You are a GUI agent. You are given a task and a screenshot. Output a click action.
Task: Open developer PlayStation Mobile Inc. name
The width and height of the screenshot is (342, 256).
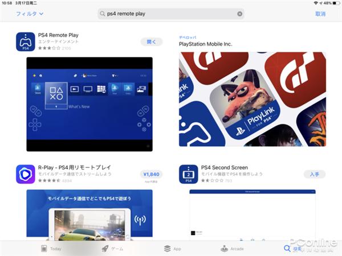205,44
